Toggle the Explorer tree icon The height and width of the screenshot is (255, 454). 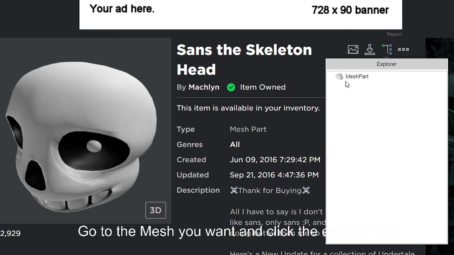(387, 49)
